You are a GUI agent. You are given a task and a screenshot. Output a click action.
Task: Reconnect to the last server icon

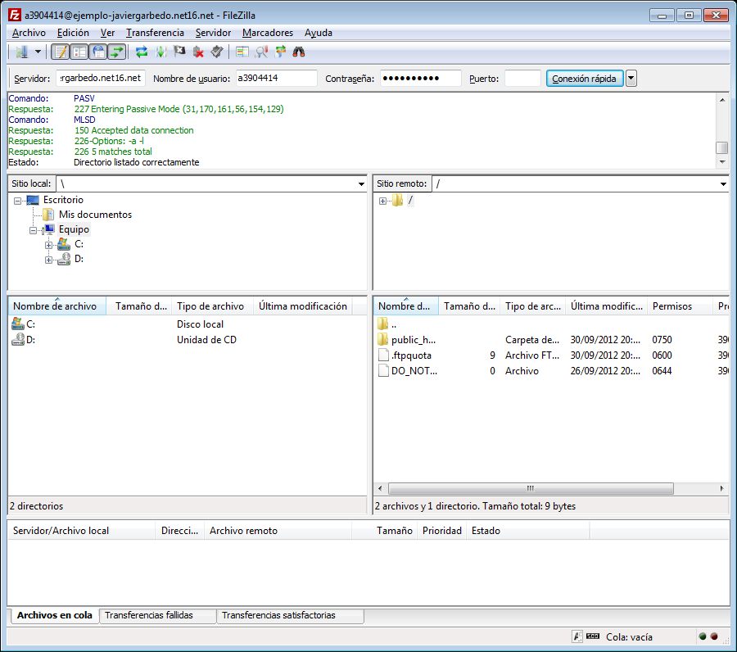pyautogui.click(x=217, y=52)
